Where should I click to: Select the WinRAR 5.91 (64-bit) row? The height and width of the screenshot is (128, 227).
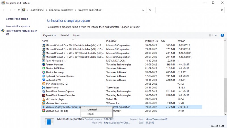coord(121,111)
